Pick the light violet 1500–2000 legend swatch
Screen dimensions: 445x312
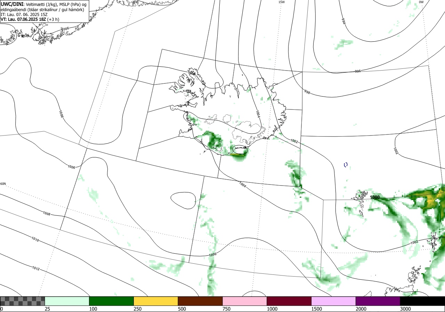tap(334, 301)
